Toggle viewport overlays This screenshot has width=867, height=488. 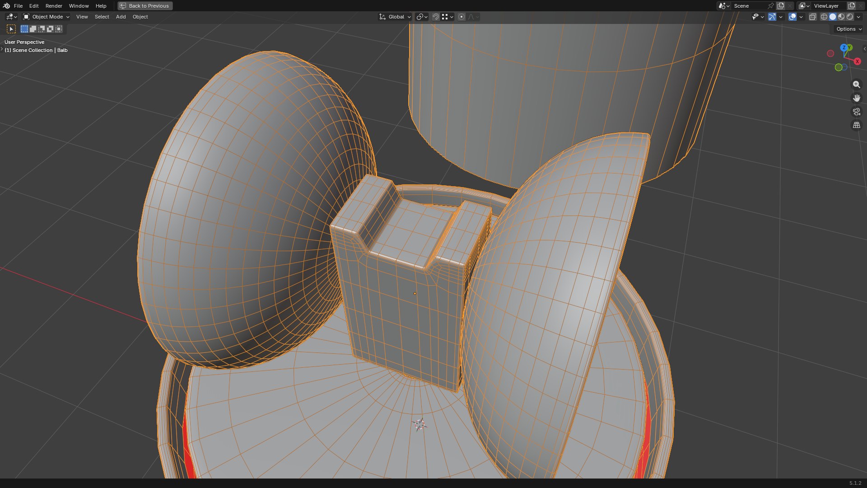[x=792, y=17]
